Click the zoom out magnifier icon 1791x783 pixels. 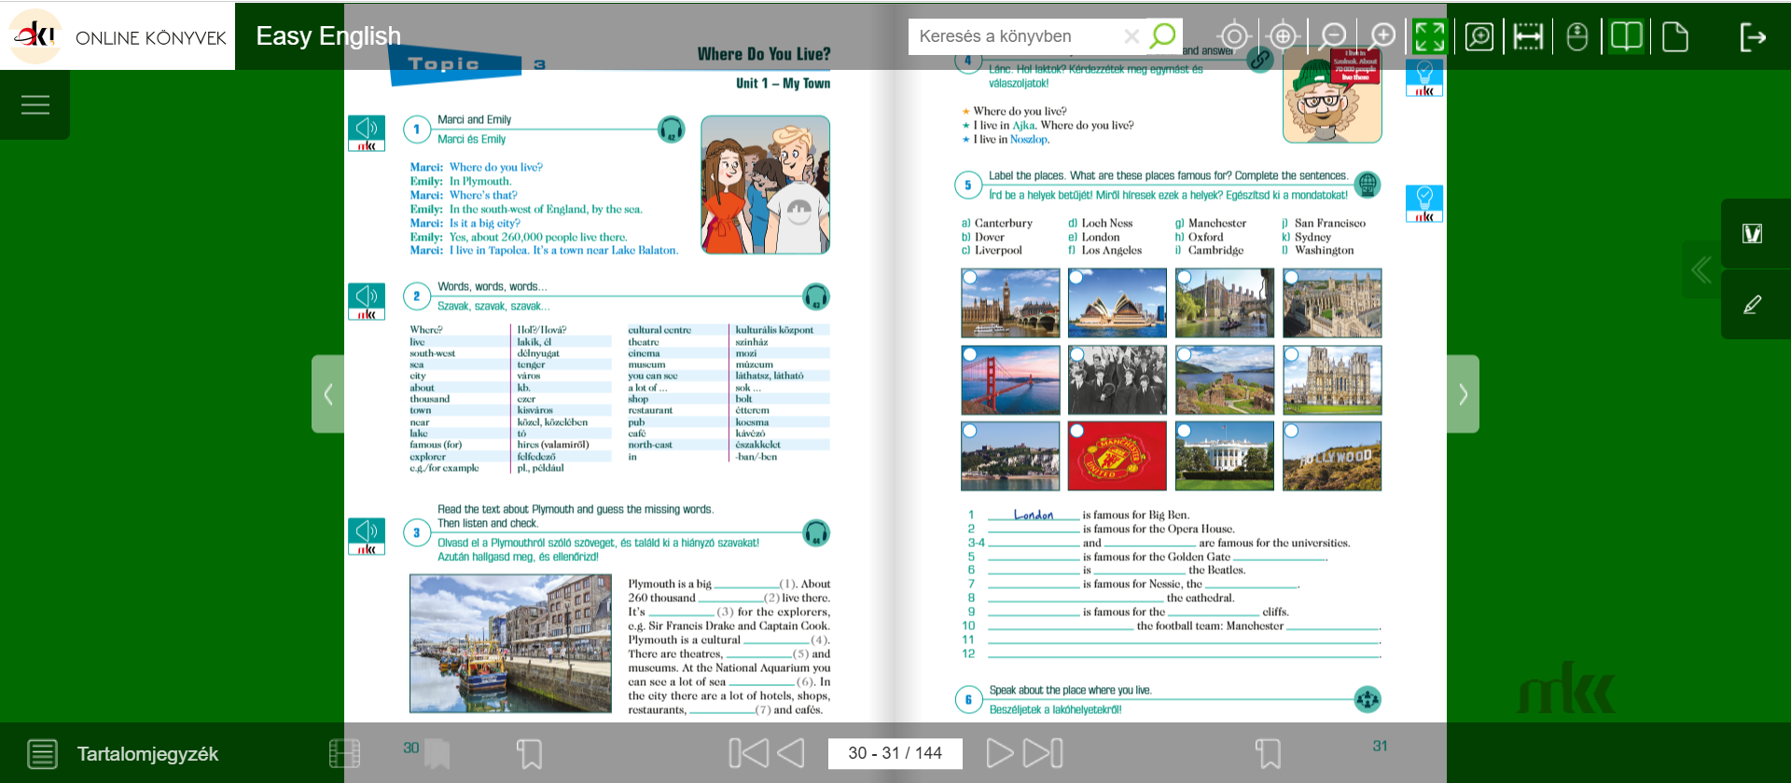pos(1333,36)
